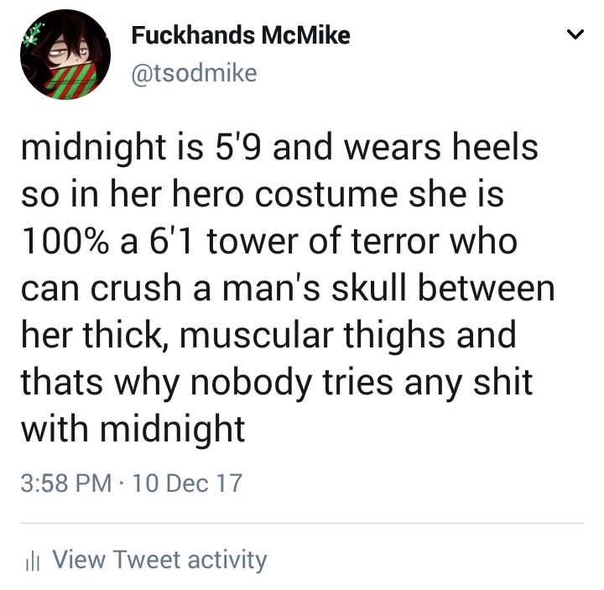Screen dimensions: 604x590
Task: Open the tweet options chevron menu
Action: click(x=575, y=34)
